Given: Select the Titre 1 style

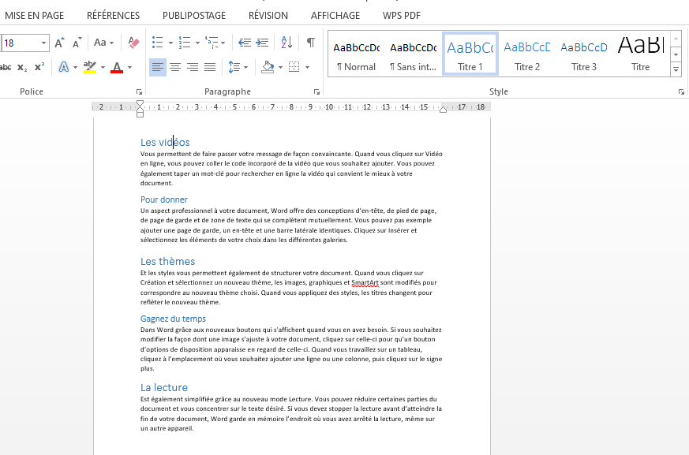Looking at the screenshot, I should point(470,54).
